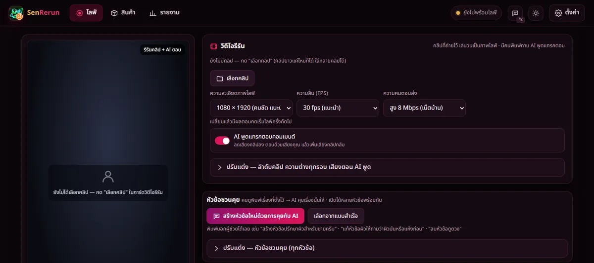The height and width of the screenshot is (263, 594).
Task: Click the วิดีโอรีรัน heading text
Action: click(x=233, y=46)
